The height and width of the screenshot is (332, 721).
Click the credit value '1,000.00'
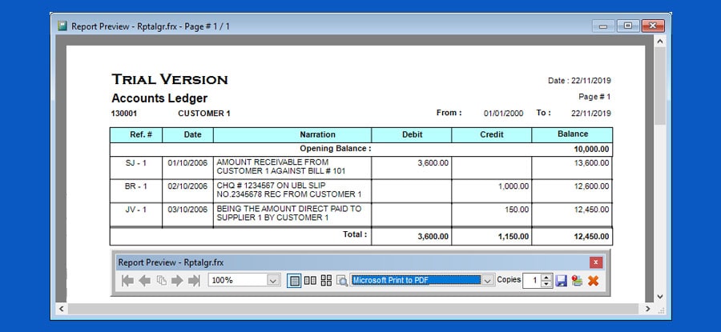[x=514, y=186]
